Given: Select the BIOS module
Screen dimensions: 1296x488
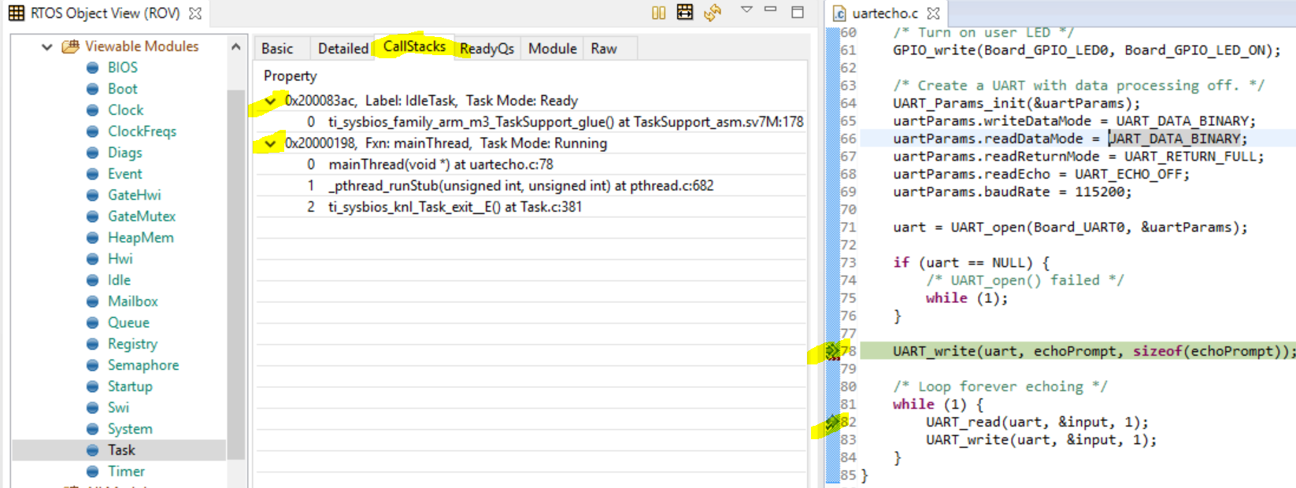Looking at the screenshot, I should [x=122, y=68].
